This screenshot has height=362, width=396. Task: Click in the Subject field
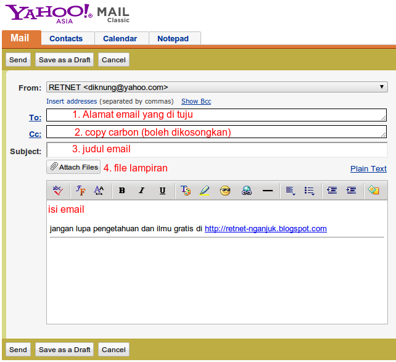tap(217, 150)
